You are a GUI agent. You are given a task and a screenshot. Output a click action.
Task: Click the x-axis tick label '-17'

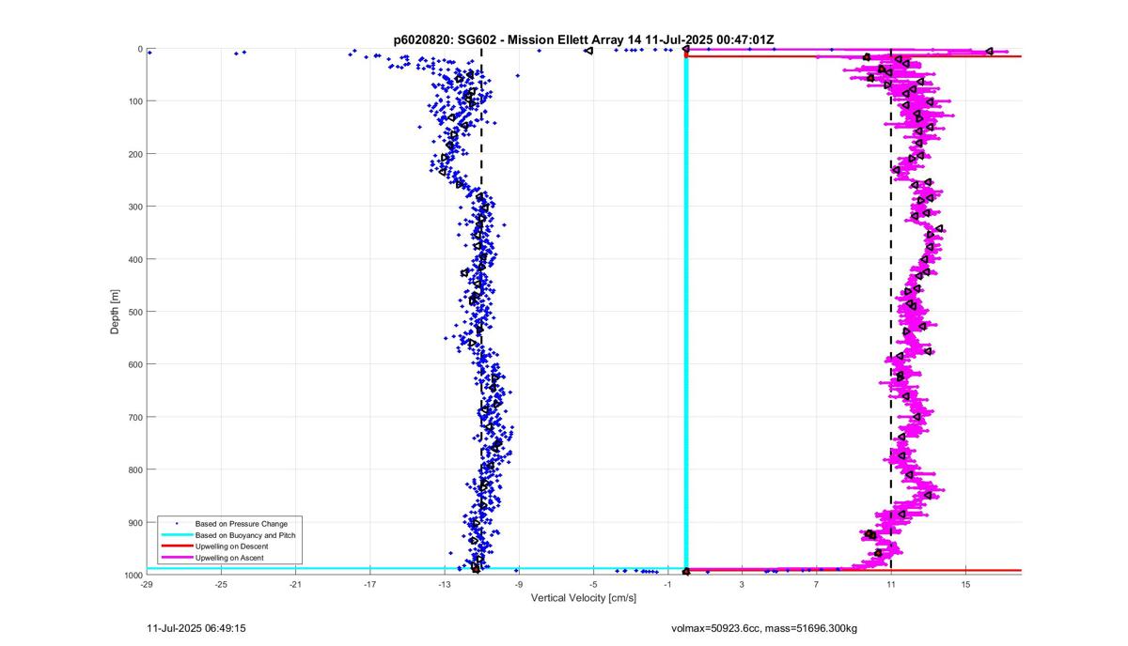tap(369, 584)
